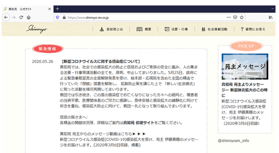The width and height of the screenshot is (279, 153).
Task: Click the stupa icon beside 真如苑とは
Action: point(102,29)
